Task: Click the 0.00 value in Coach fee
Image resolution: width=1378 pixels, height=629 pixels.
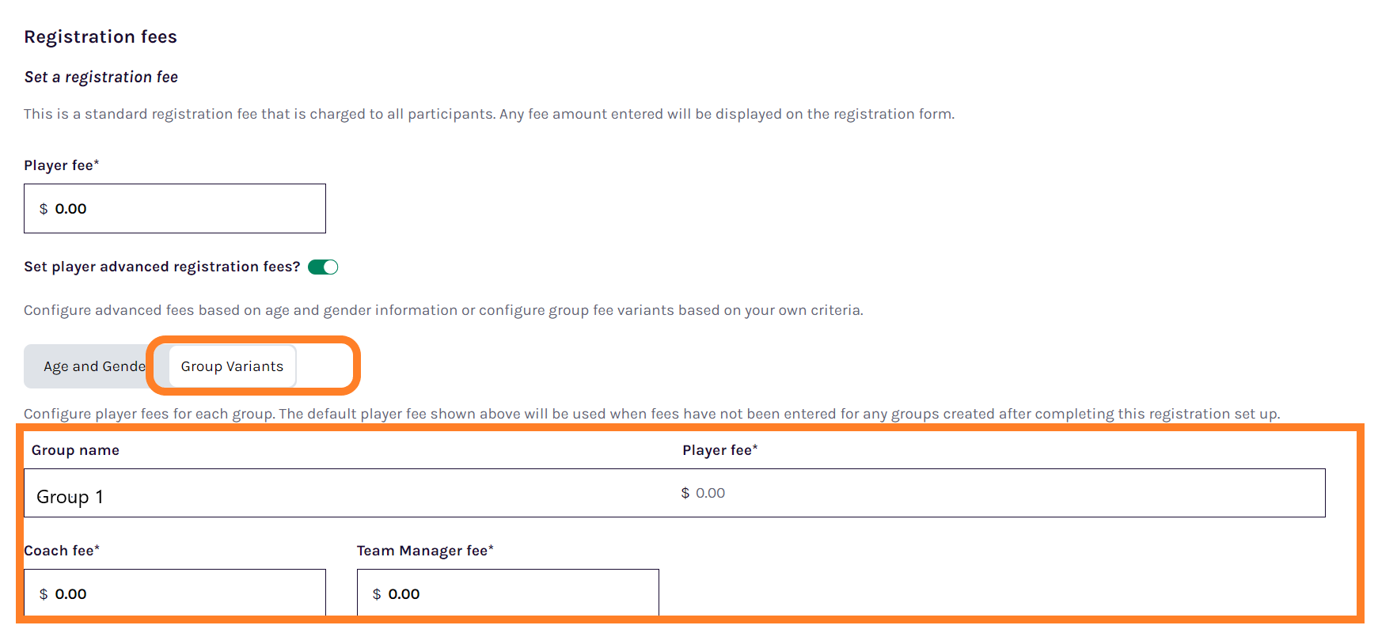Action: [x=70, y=593]
